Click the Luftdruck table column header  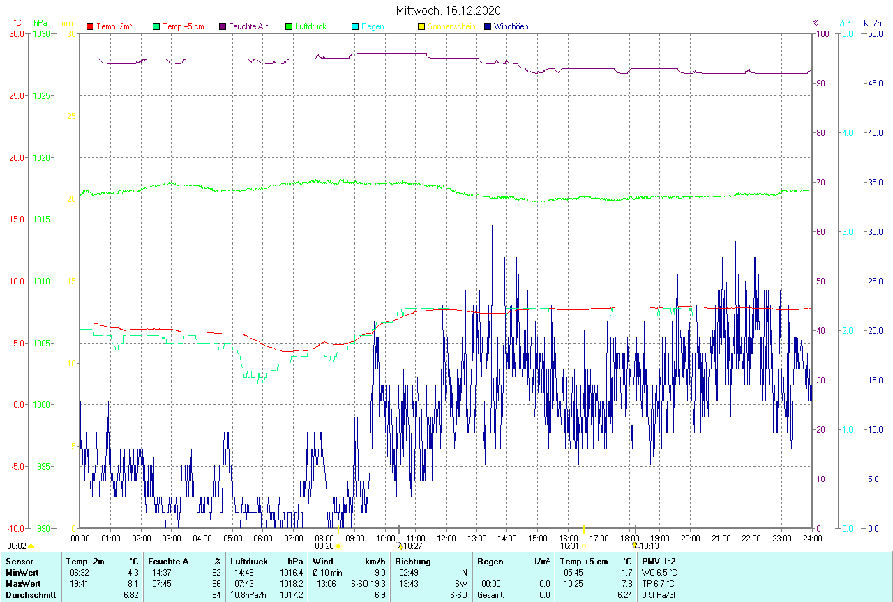click(250, 562)
